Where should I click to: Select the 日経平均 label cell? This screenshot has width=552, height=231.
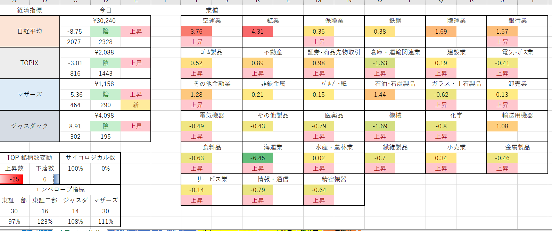pyautogui.click(x=30, y=32)
